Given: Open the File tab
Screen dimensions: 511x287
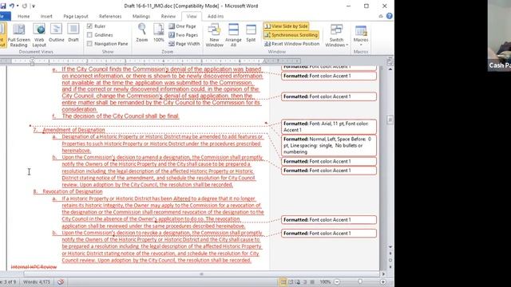Looking at the screenshot, I should pyautogui.click(x=5, y=16).
